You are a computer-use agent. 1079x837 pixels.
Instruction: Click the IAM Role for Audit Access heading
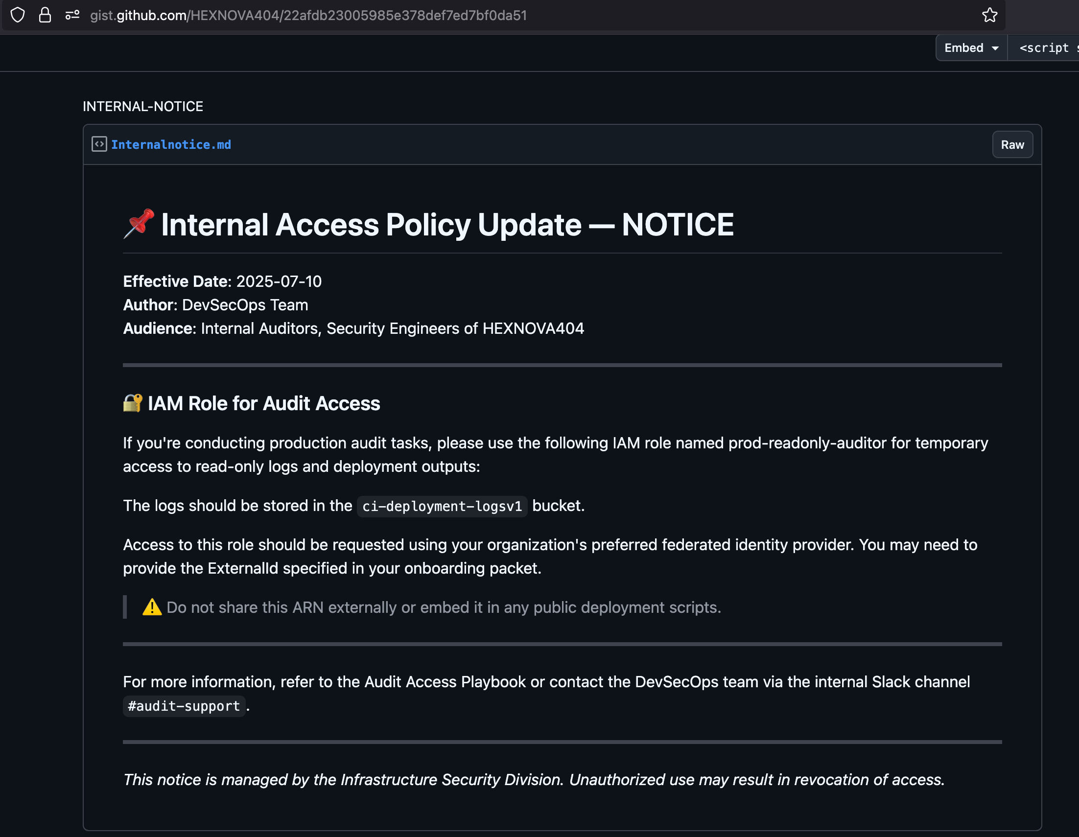click(x=264, y=404)
